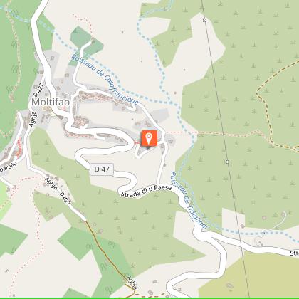Click the Ruisseau de Casafrancione stream label
Image resolution: width=299 pixels, height=299 pixels.
coord(105,80)
